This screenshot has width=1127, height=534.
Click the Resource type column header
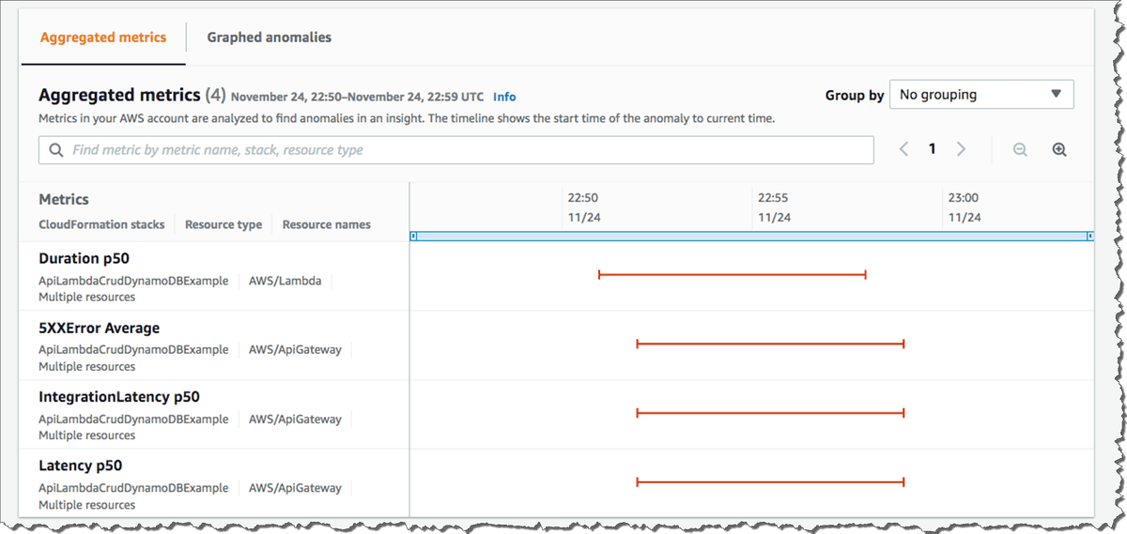[x=224, y=225]
